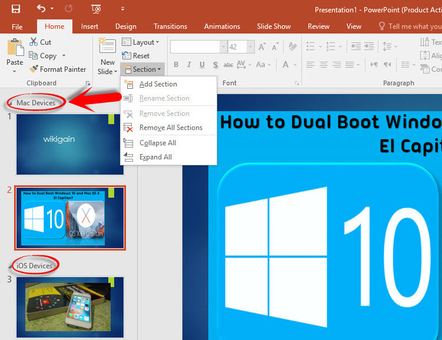The width and height of the screenshot is (442, 340).
Task: Apply font color A
Action: coord(285,65)
